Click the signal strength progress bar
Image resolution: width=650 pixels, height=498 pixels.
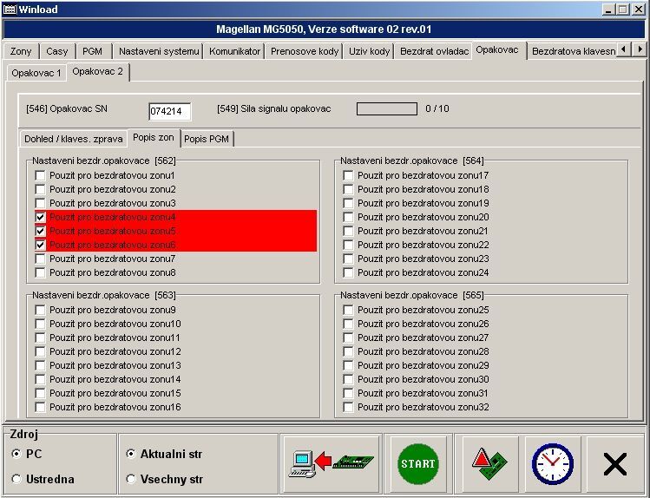point(387,109)
